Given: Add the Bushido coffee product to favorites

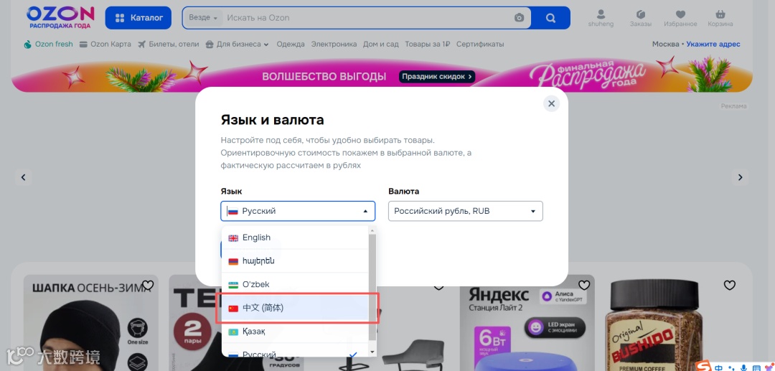Looking at the screenshot, I should coord(730,285).
